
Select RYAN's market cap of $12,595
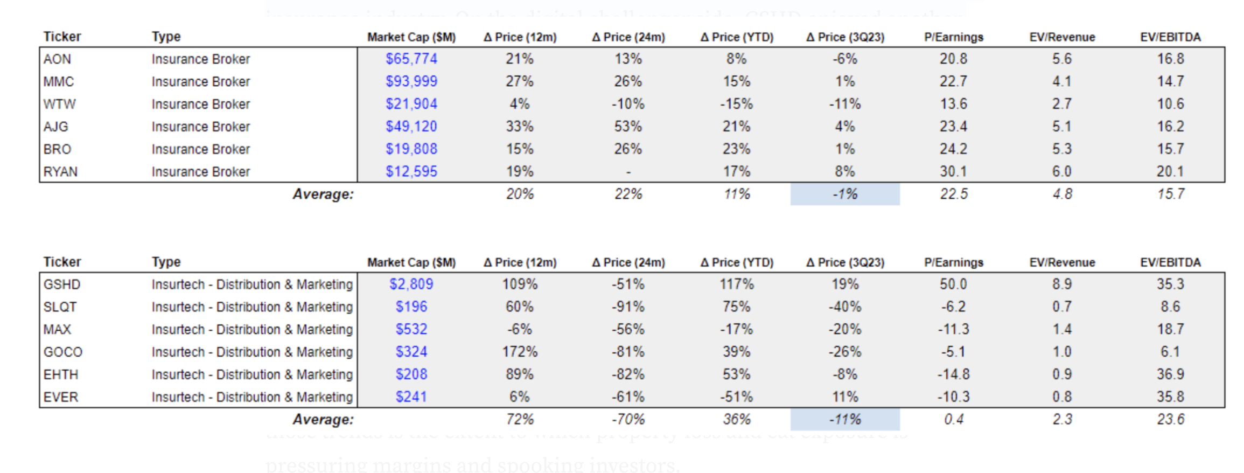pyautogui.click(x=411, y=171)
